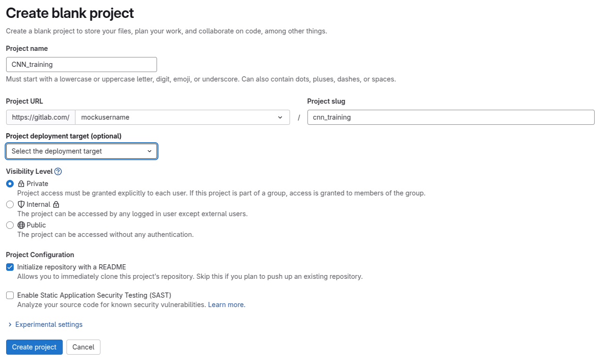Click the lock icon beside Private
Image resolution: width=597 pixels, height=357 pixels.
pos(21,184)
